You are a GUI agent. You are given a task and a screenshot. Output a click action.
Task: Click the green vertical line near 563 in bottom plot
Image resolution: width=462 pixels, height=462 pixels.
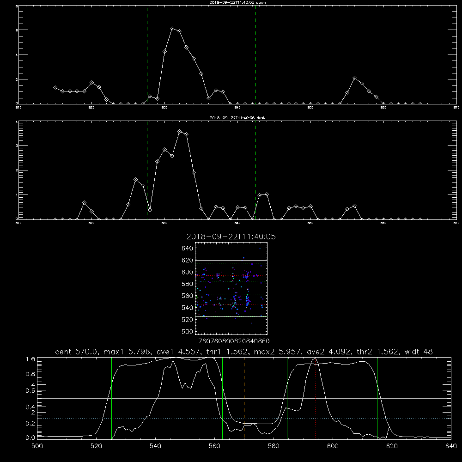(223, 398)
